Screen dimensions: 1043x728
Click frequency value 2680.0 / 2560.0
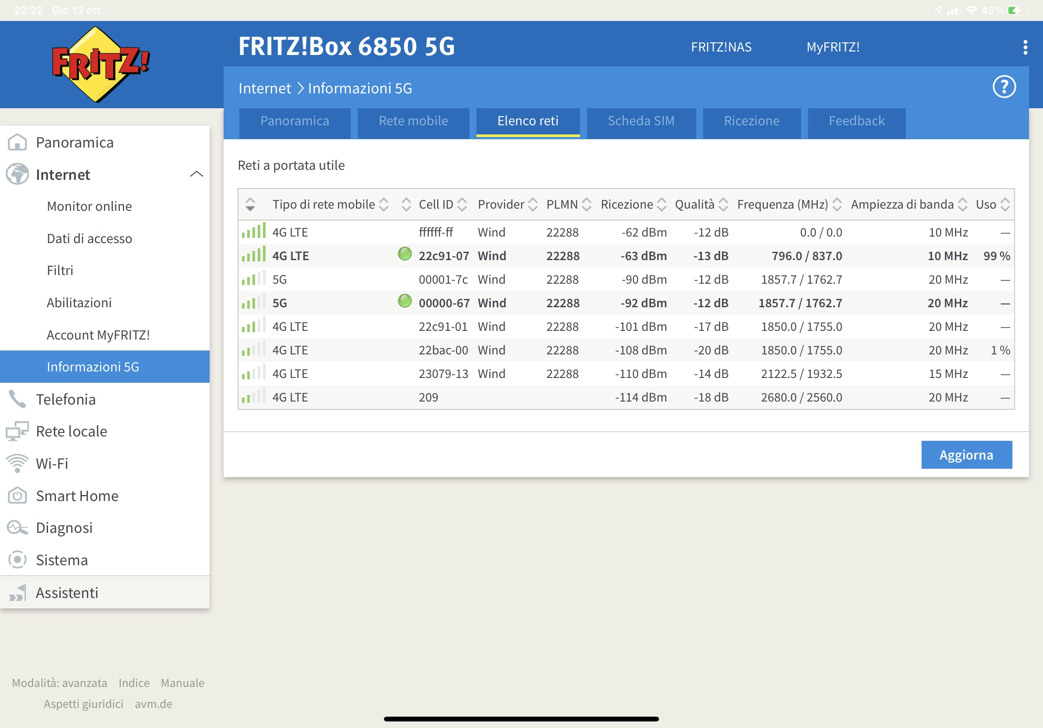801,397
